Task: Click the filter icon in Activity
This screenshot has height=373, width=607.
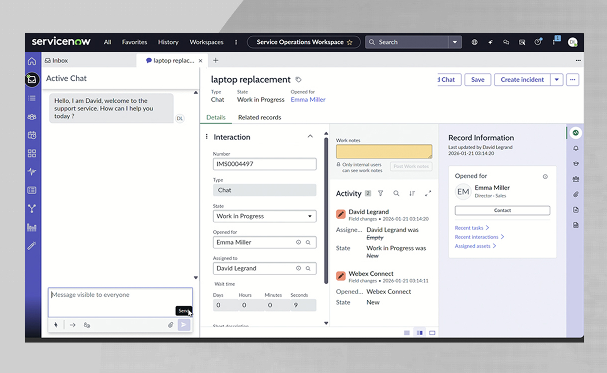Action: point(380,193)
